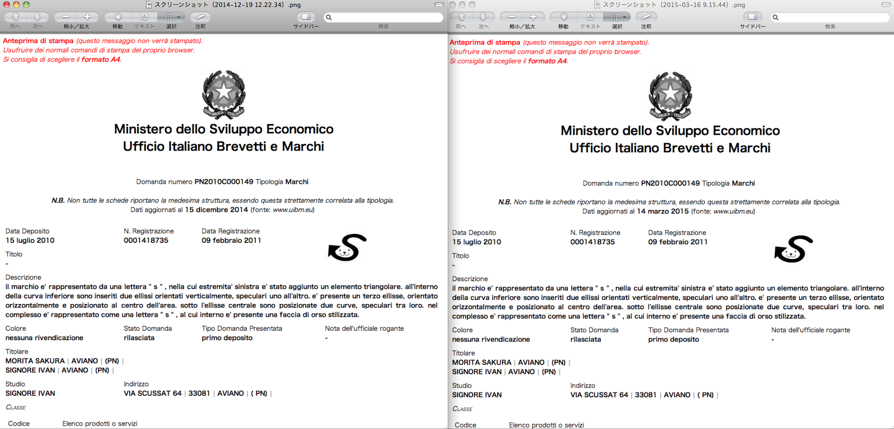This screenshot has height=429, width=894.
Task: Click "formato A4" in the right document
Action: (x=548, y=61)
